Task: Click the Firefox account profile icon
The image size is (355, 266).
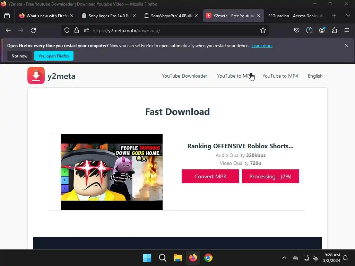Action: (322, 30)
